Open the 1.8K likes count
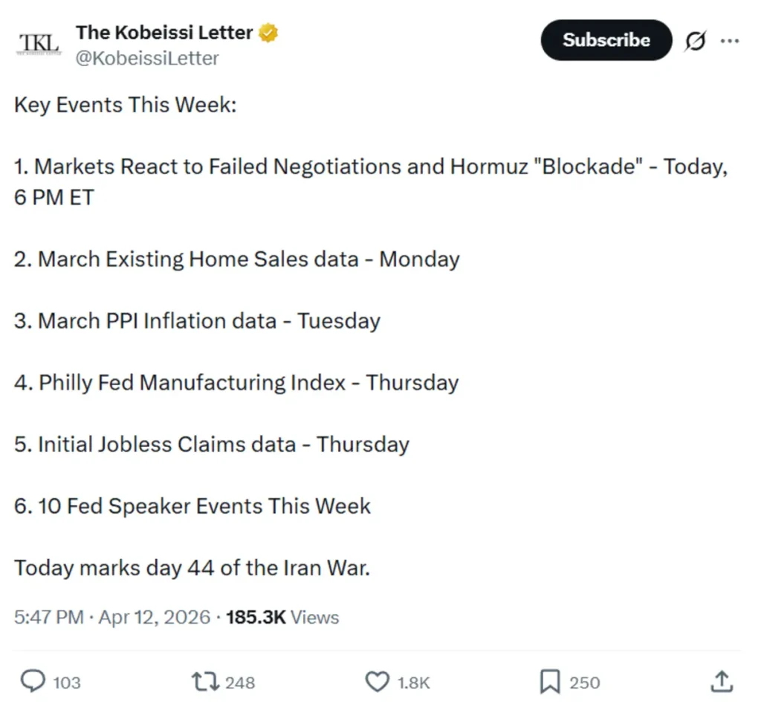Image resolution: width=761 pixels, height=707 pixels. pyautogui.click(x=412, y=681)
